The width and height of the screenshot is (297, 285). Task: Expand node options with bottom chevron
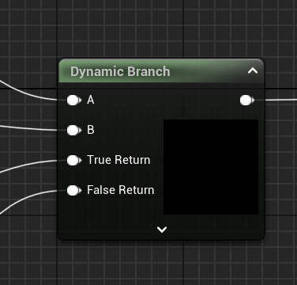162,230
